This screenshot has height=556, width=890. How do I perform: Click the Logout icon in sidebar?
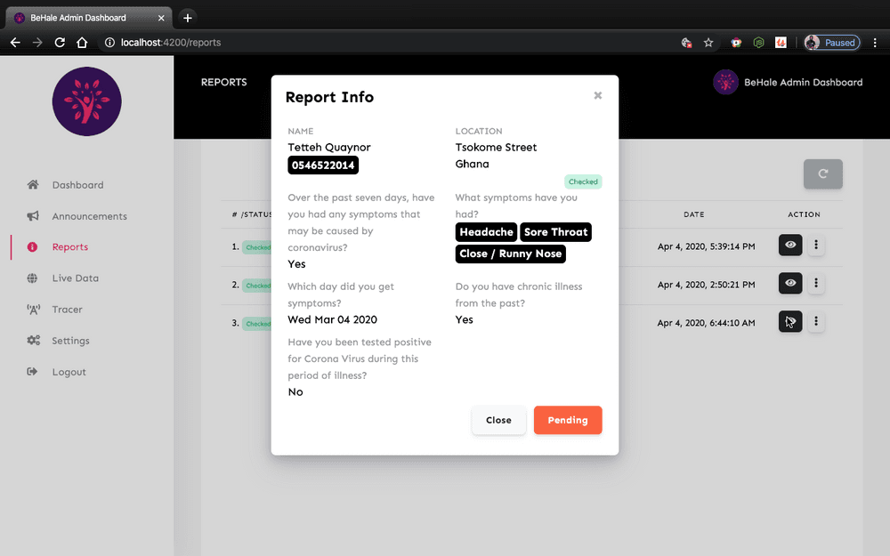coord(33,372)
